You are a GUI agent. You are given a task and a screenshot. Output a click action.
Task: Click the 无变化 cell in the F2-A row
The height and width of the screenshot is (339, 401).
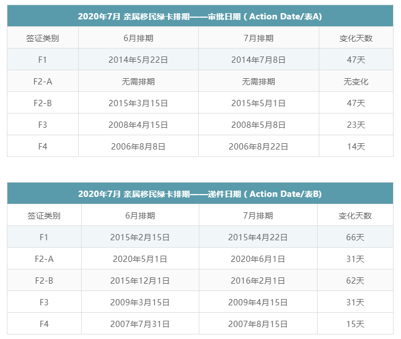356,82
